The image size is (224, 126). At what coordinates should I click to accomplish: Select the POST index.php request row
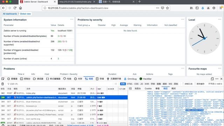[64, 93]
